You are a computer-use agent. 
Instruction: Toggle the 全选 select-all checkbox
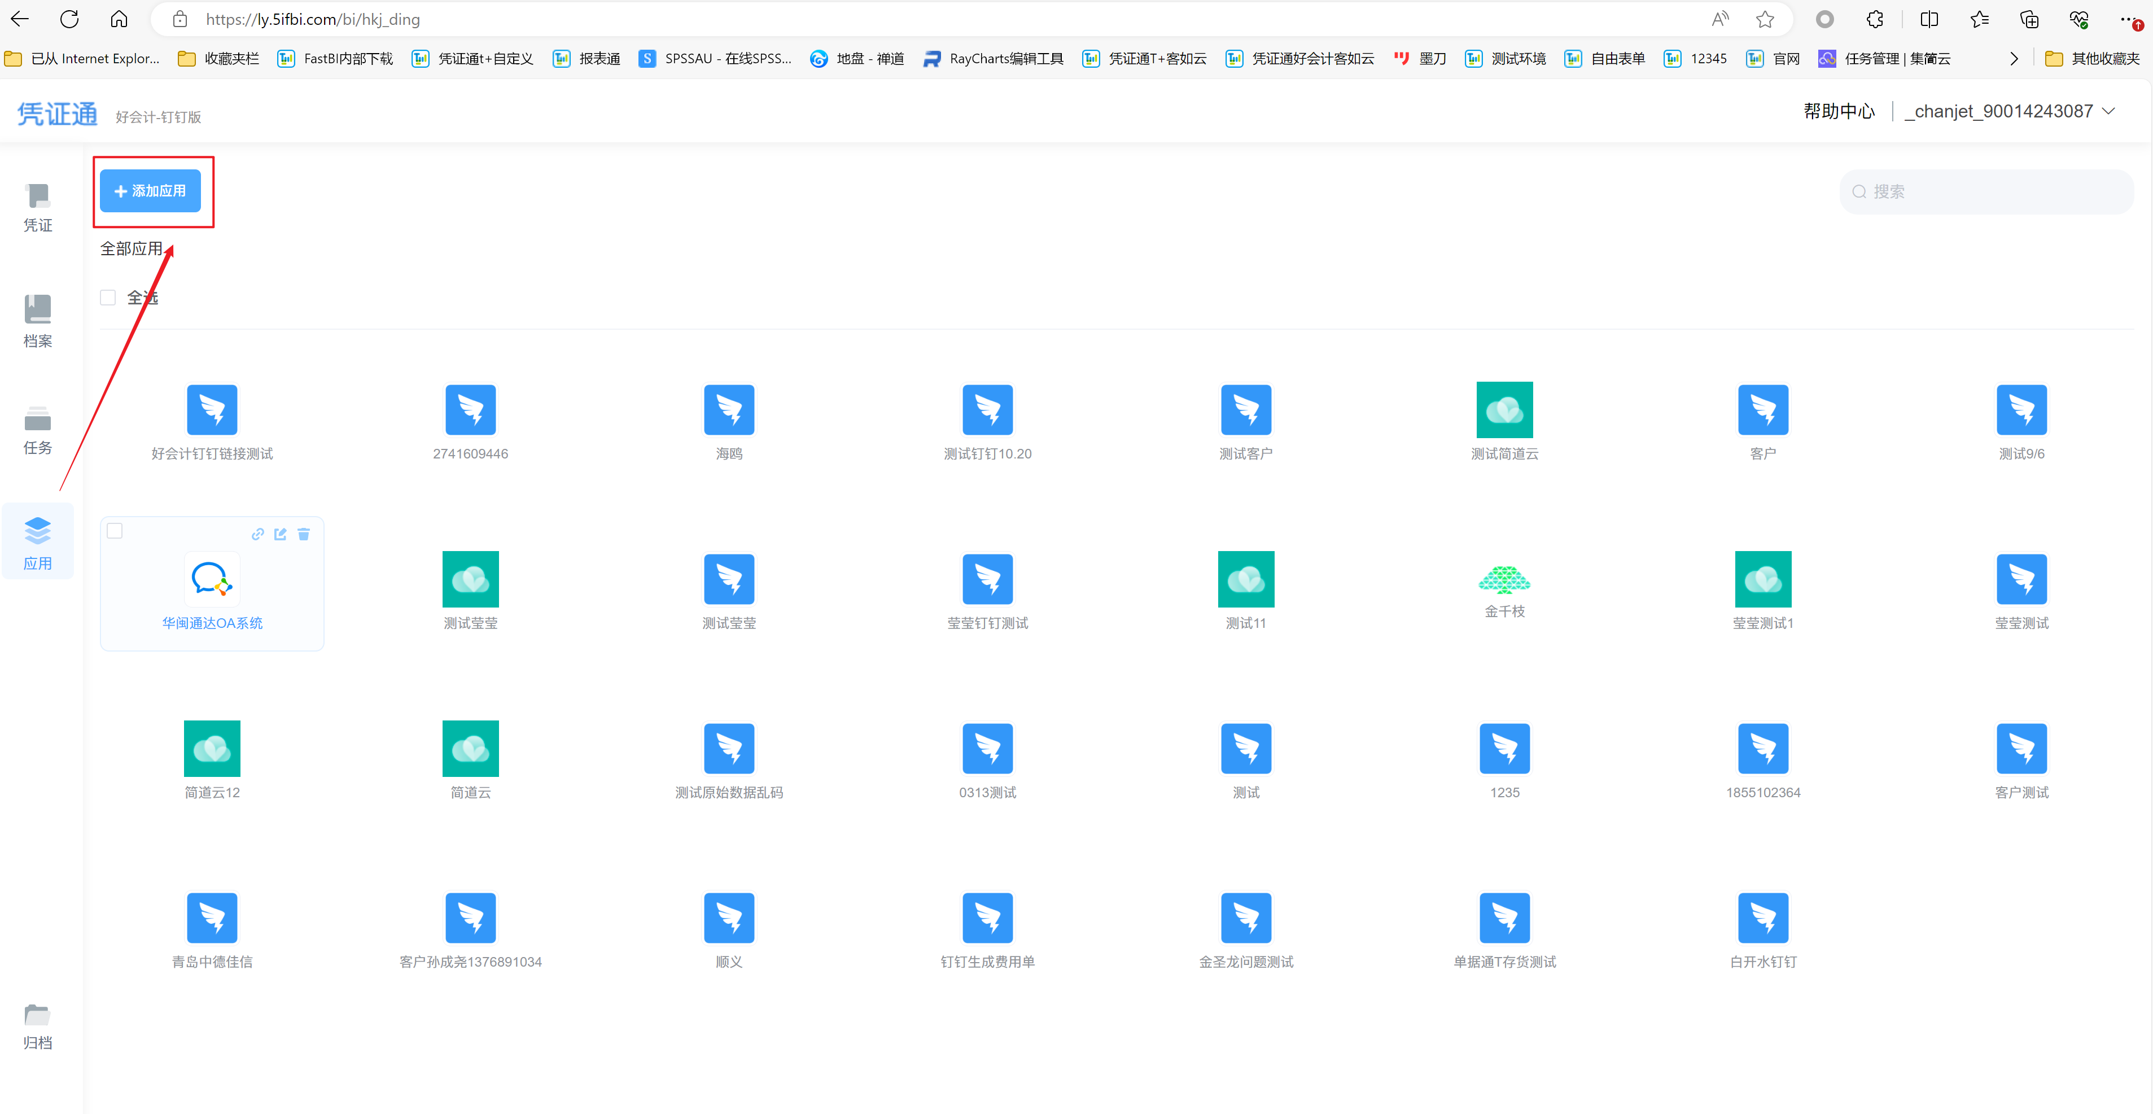pyautogui.click(x=108, y=298)
